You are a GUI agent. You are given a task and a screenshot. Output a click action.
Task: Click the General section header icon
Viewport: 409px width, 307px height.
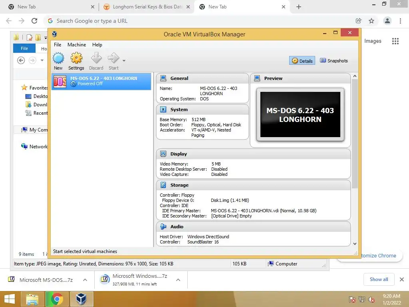(163, 78)
